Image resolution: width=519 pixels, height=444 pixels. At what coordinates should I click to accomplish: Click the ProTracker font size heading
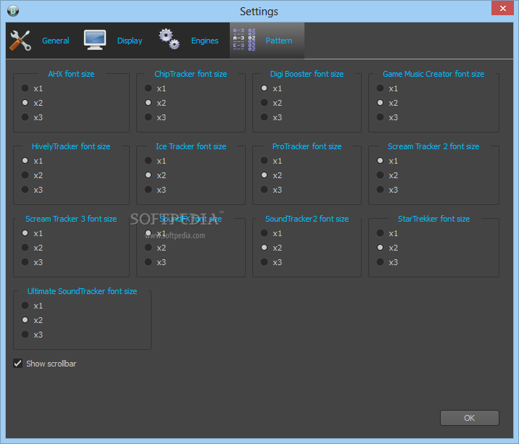pyautogui.click(x=307, y=146)
